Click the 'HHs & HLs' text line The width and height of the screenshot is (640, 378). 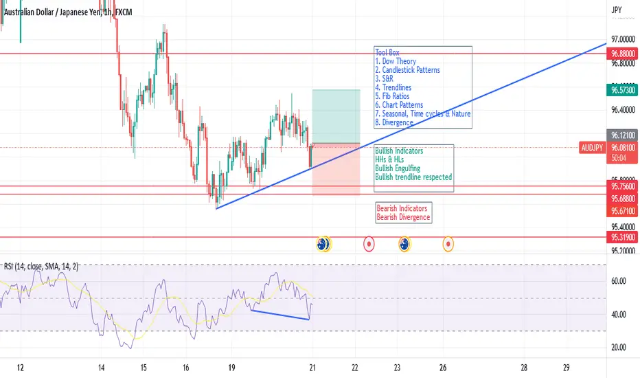coord(389,159)
